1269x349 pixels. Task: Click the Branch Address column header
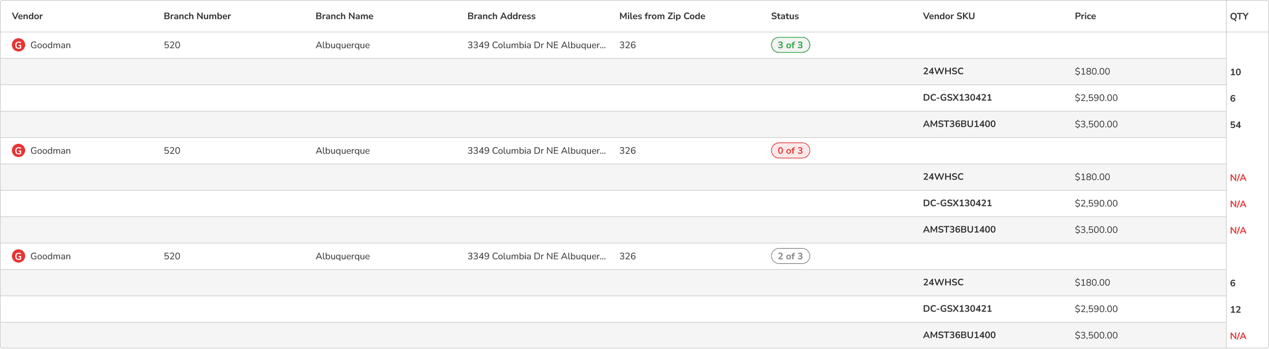tap(501, 16)
